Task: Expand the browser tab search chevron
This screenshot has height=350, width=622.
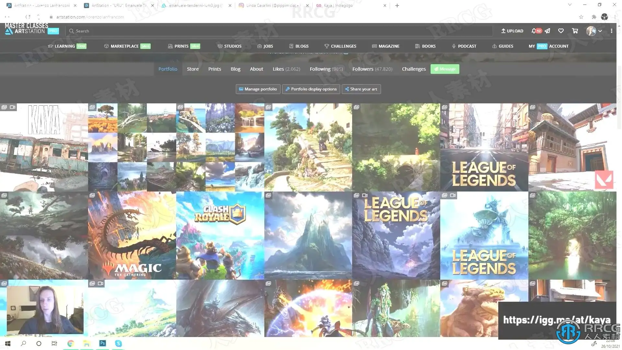Action: (x=570, y=5)
